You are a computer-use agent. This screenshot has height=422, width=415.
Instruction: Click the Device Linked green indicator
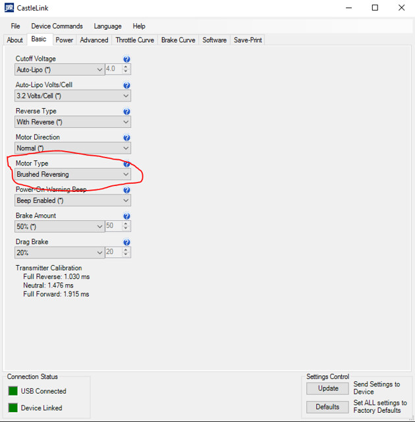point(13,407)
